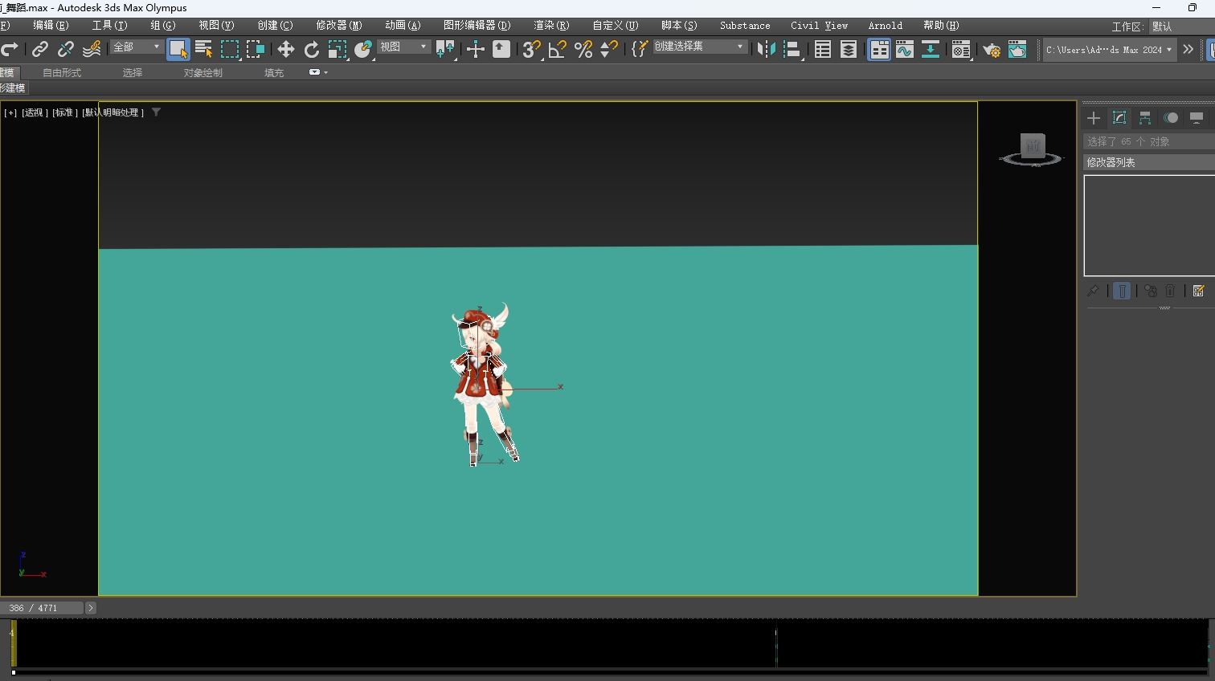This screenshot has height=681, width=1215.
Task: Open the project path dropdown C:\Users
Action: [x=1109, y=50]
